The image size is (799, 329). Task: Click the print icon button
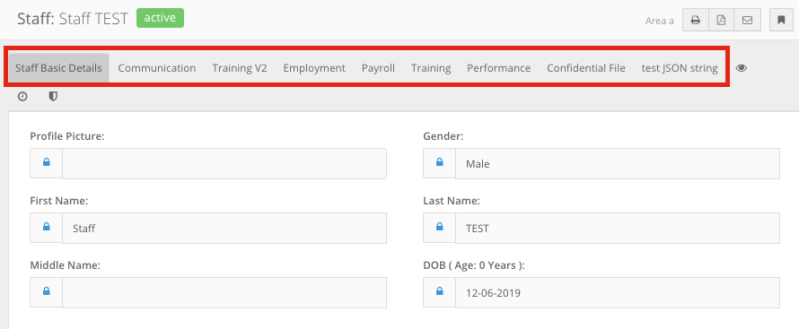pos(696,21)
